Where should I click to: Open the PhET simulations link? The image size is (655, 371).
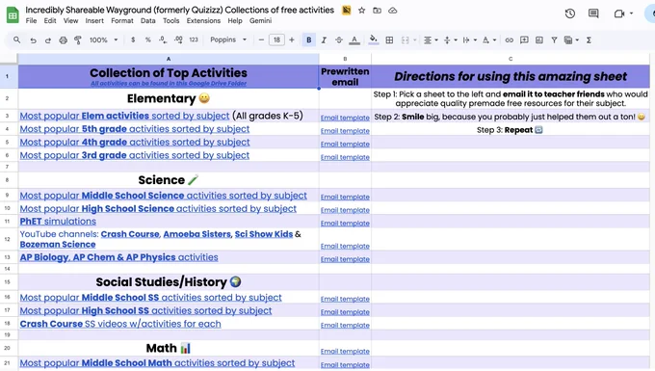58,222
